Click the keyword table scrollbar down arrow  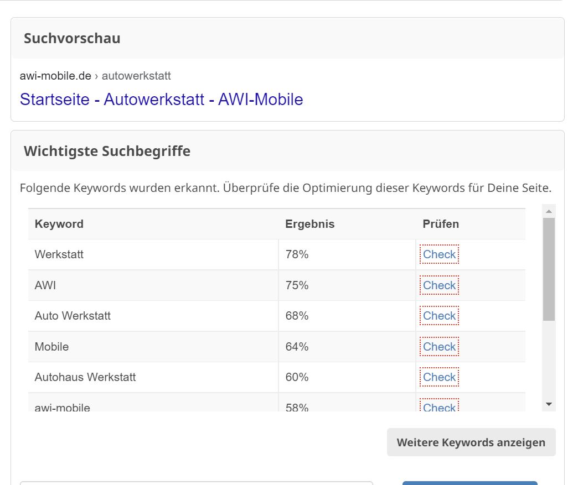pos(549,404)
